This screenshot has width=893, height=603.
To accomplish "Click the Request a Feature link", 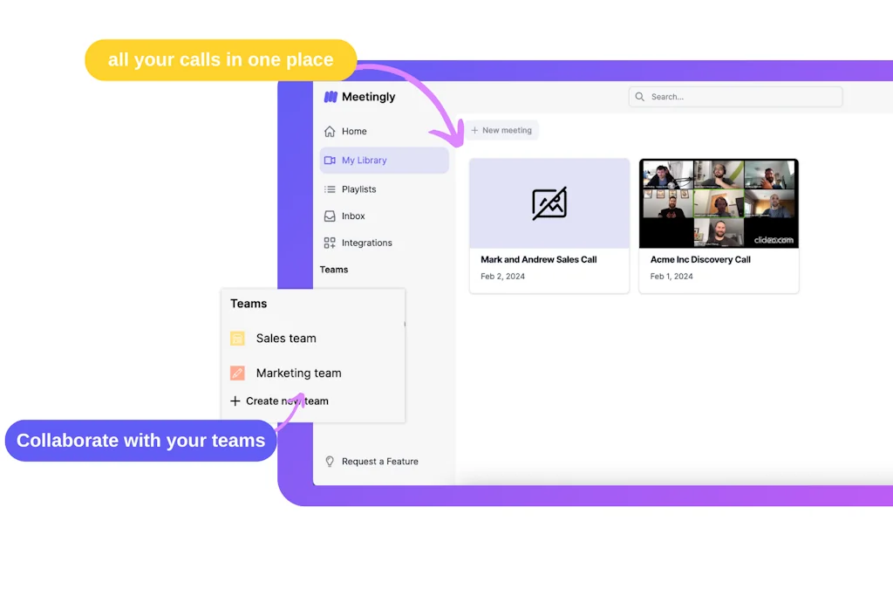I will [380, 461].
